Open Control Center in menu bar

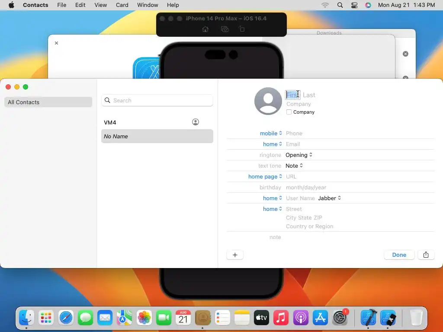tap(354, 5)
